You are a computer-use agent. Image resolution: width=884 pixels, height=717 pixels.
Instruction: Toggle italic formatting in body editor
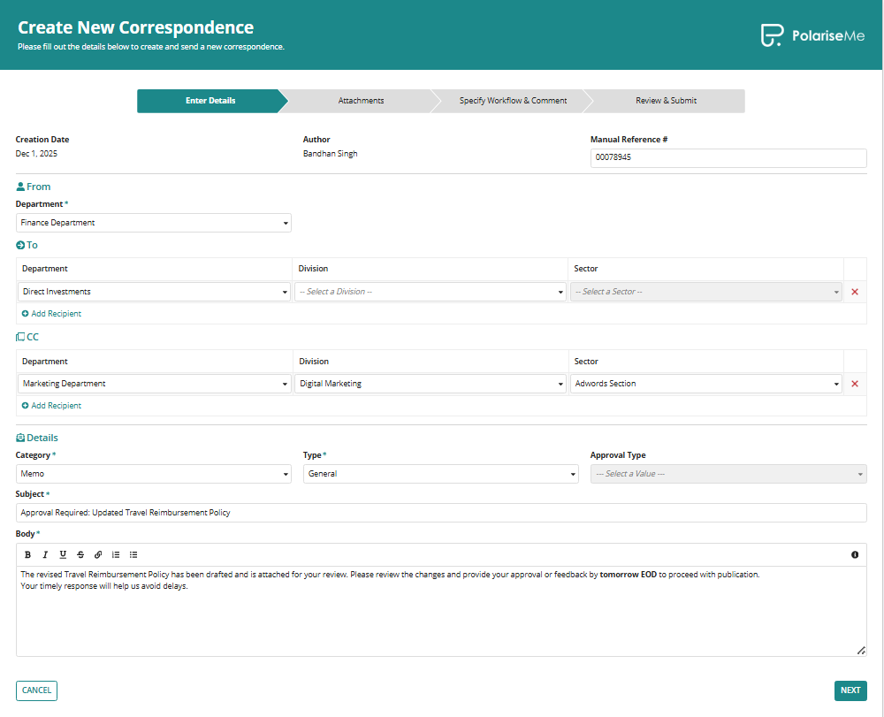tap(45, 555)
